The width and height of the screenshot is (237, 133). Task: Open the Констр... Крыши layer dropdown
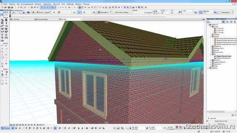[x=44, y=12]
